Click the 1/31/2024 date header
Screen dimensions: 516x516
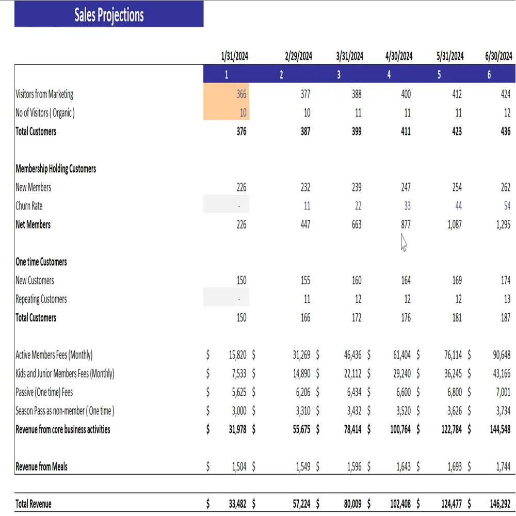(234, 56)
